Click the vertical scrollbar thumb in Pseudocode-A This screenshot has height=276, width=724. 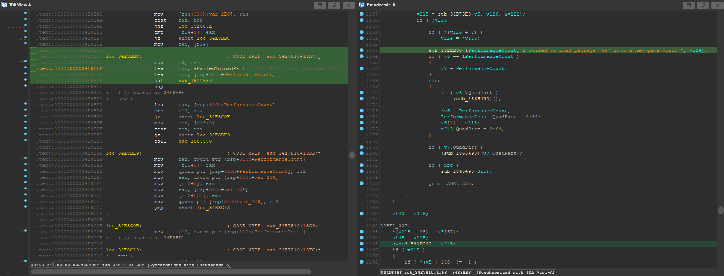pyautogui.click(x=721, y=210)
